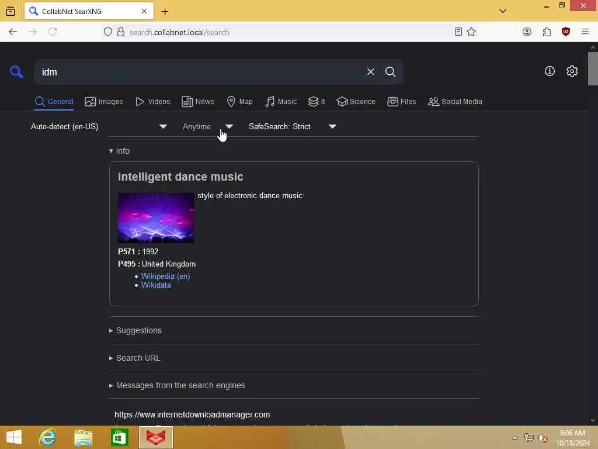Open the Wikidata link

[156, 285]
